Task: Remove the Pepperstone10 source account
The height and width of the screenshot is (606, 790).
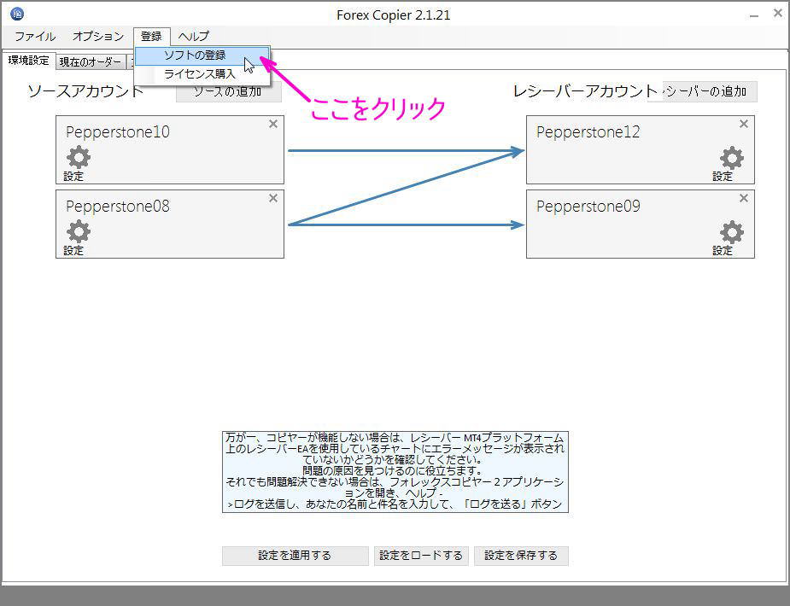Action: [x=272, y=124]
